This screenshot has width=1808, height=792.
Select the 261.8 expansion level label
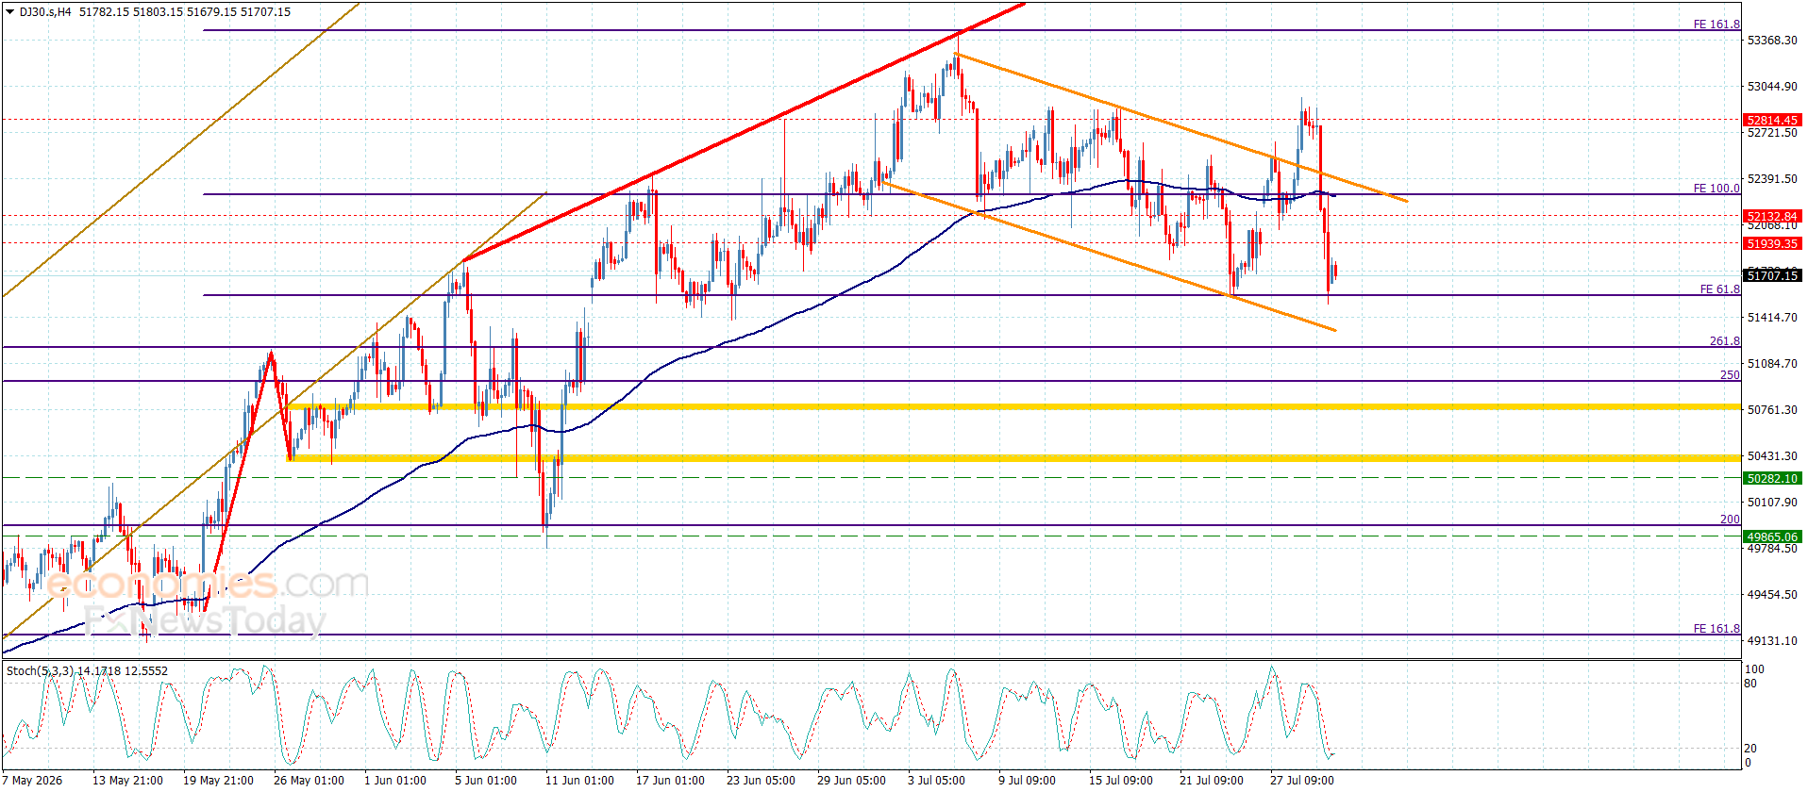[x=1725, y=341]
